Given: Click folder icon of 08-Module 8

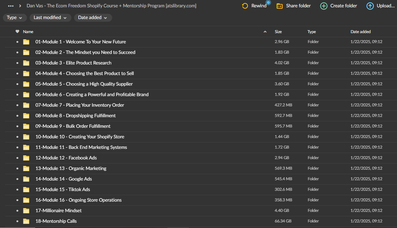Looking at the screenshot, I should click(26, 116).
